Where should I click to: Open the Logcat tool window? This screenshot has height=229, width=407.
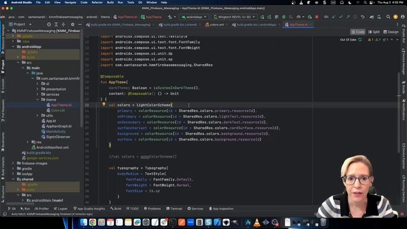click(60, 209)
